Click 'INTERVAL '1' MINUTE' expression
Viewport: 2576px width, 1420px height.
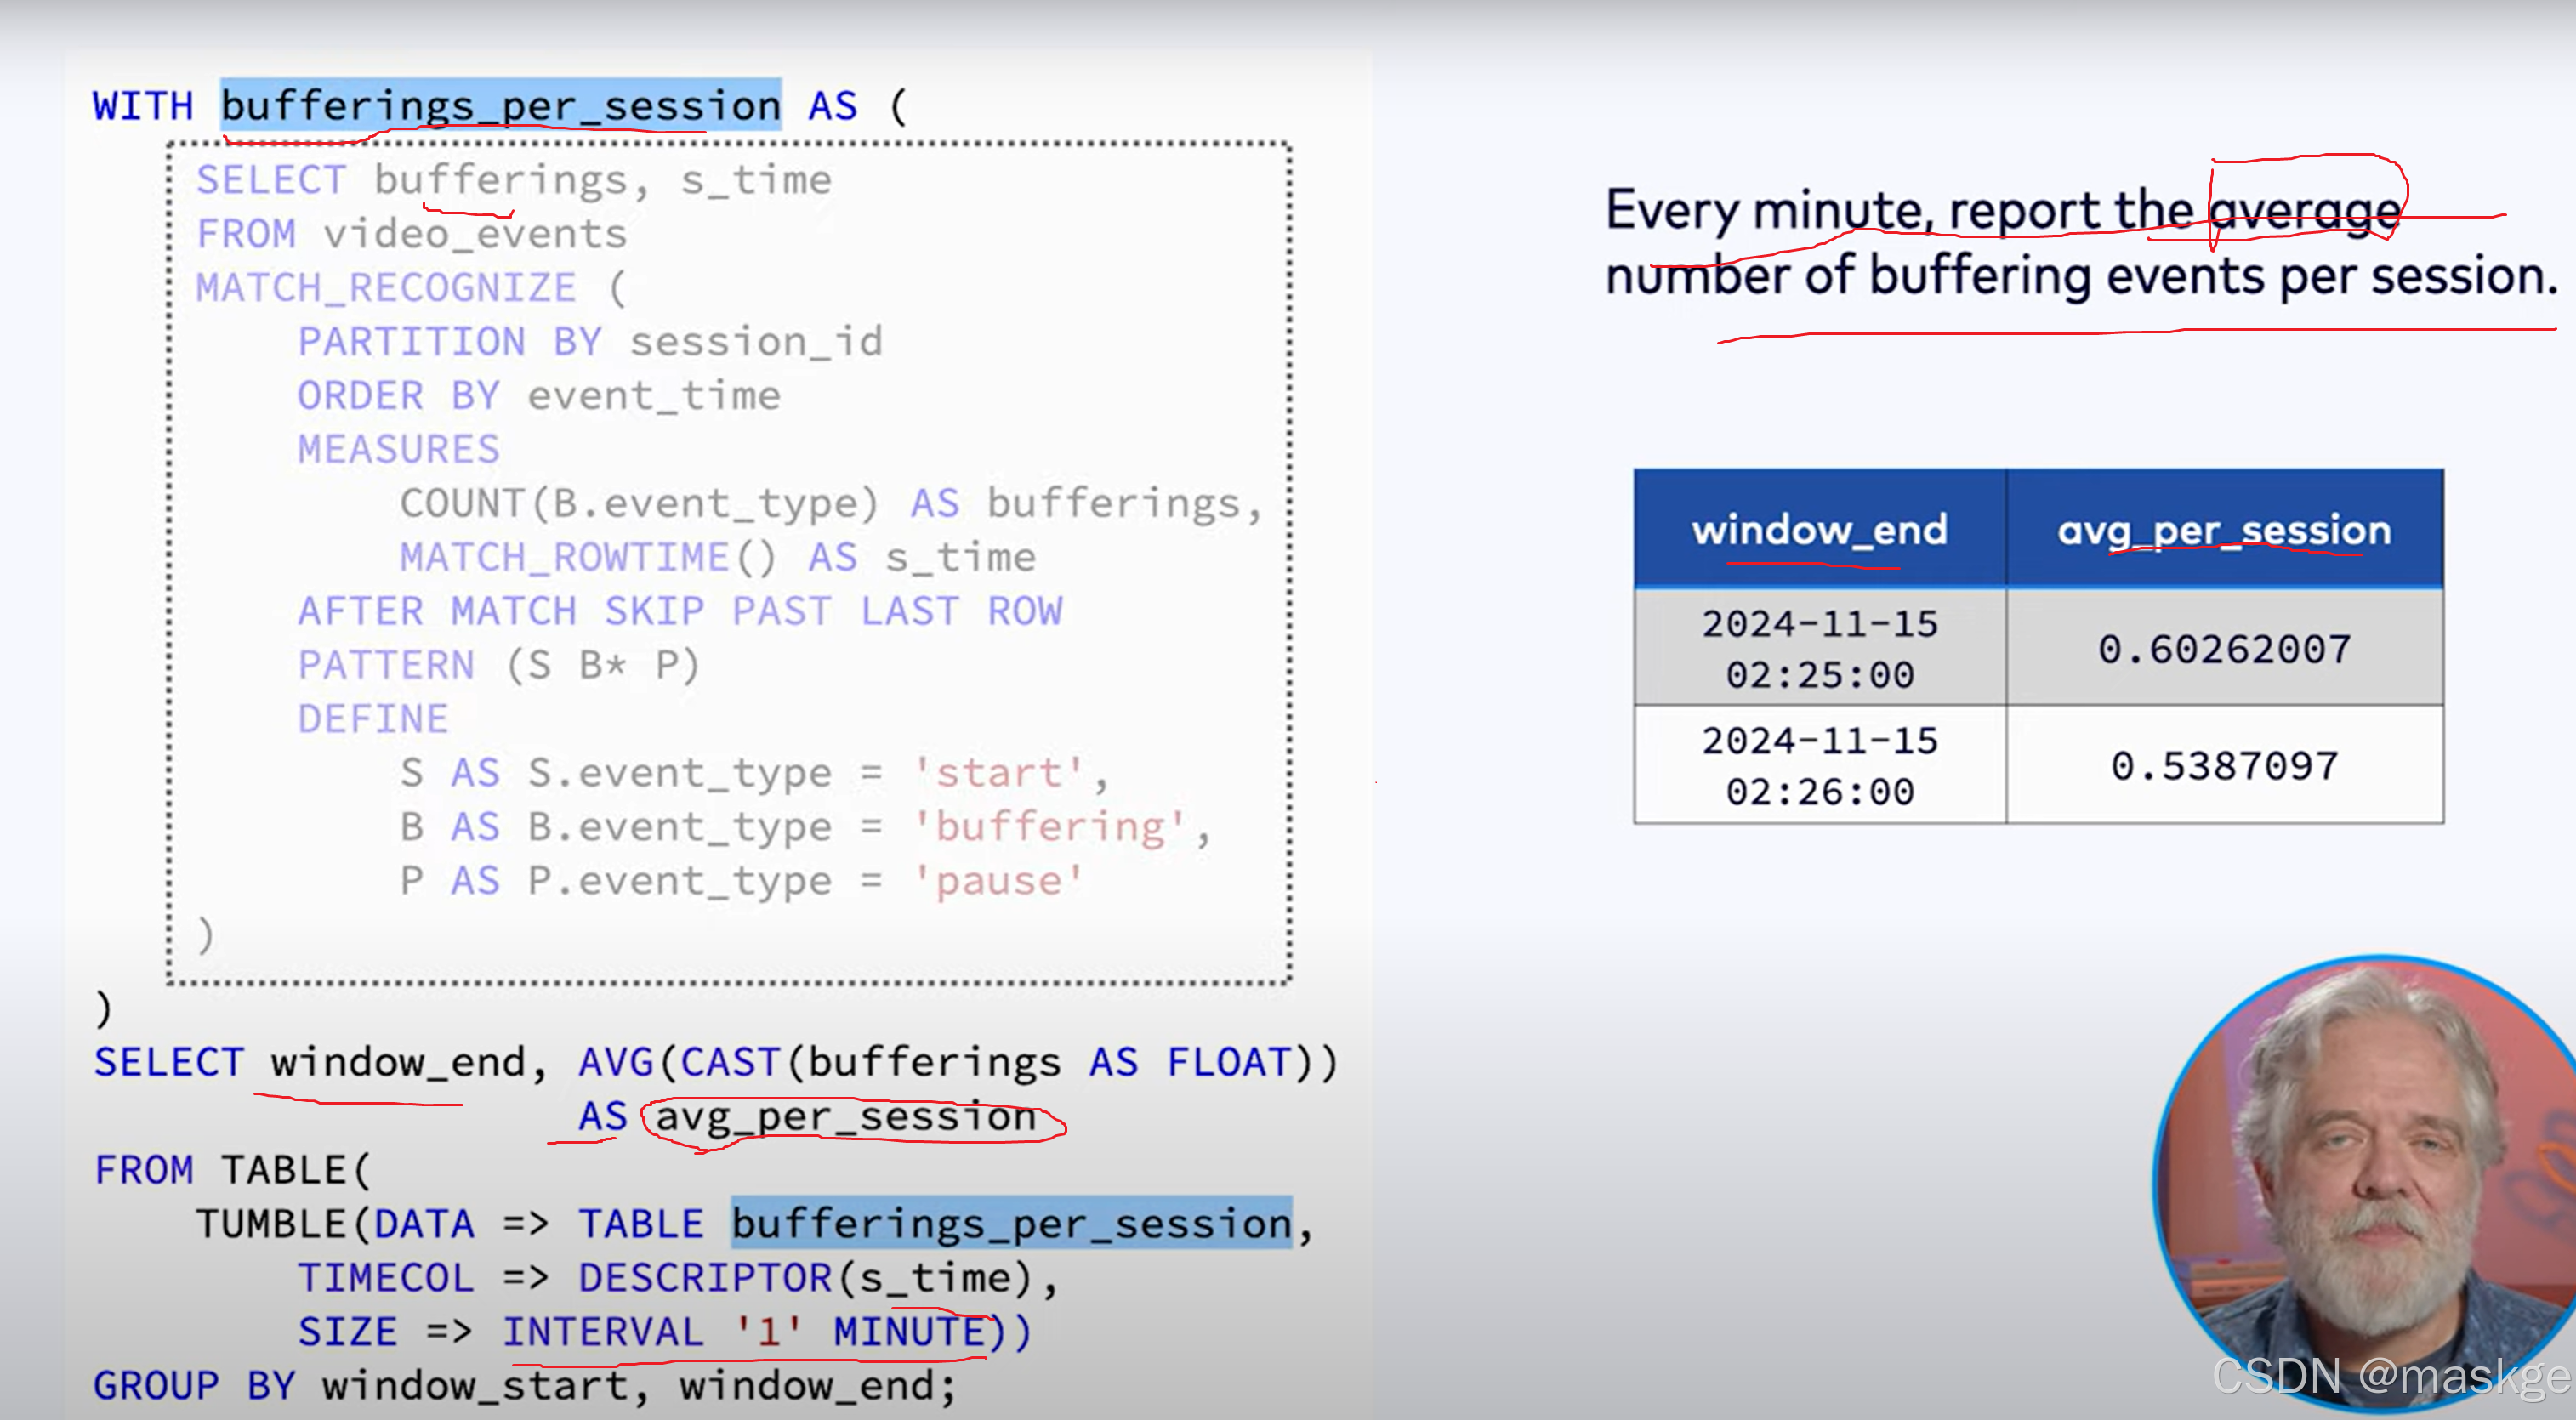tap(743, 1331)
